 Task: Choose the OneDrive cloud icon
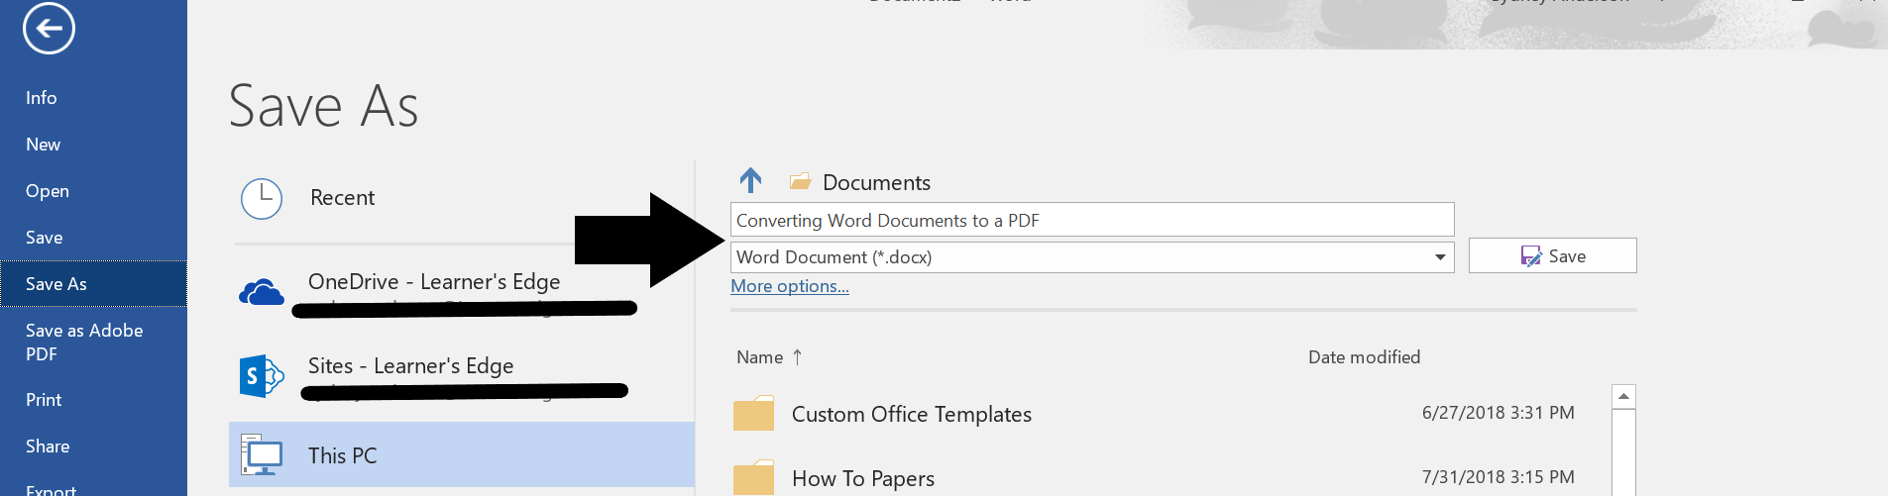pos(262,292)
